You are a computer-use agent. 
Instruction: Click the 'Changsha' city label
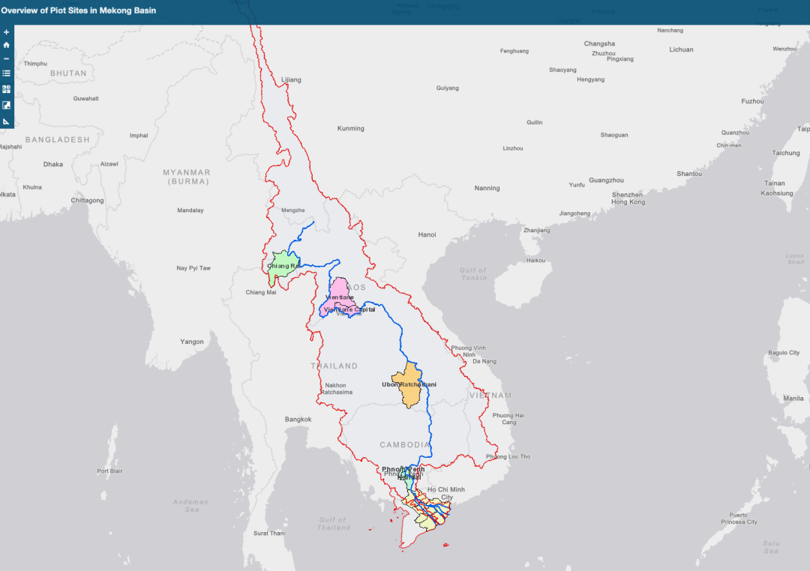599,43
